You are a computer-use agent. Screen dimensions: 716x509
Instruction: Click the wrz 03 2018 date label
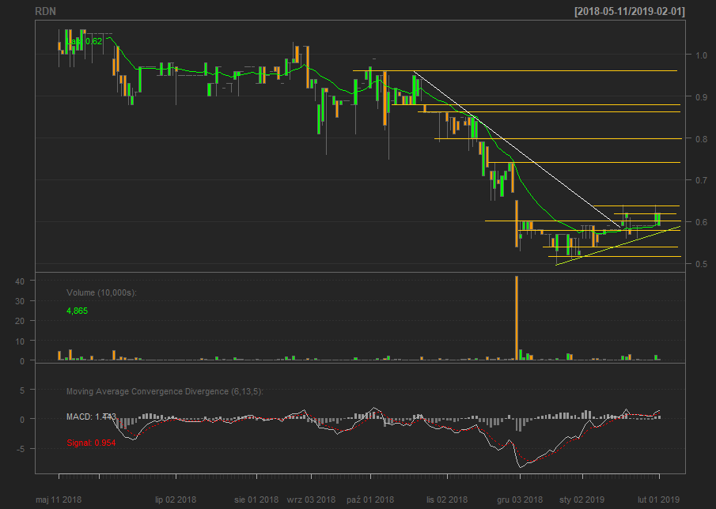click(x=311, y=500)
